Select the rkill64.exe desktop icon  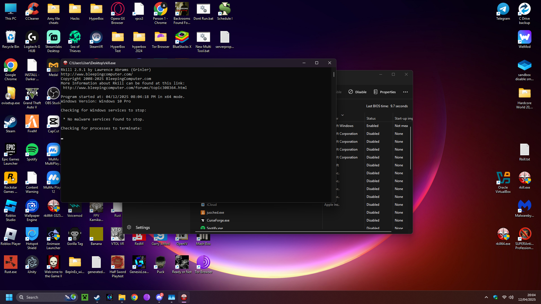(x=503, y=237)
